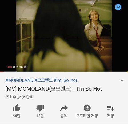
Task: Click the ETN 2019. 03. 19 watermark
Action: (x=17, y=67)
